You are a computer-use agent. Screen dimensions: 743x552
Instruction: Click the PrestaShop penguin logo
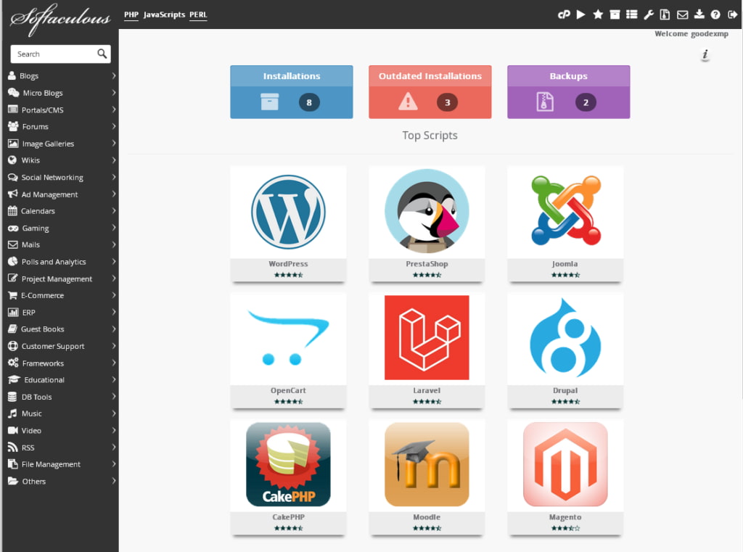tap(427, 211)
